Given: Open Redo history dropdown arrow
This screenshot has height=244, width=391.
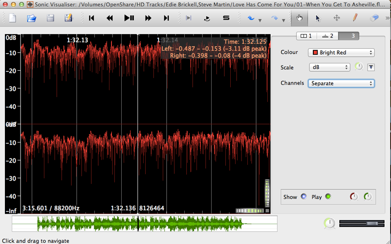Looking at the screenshot, I should 283,20.
